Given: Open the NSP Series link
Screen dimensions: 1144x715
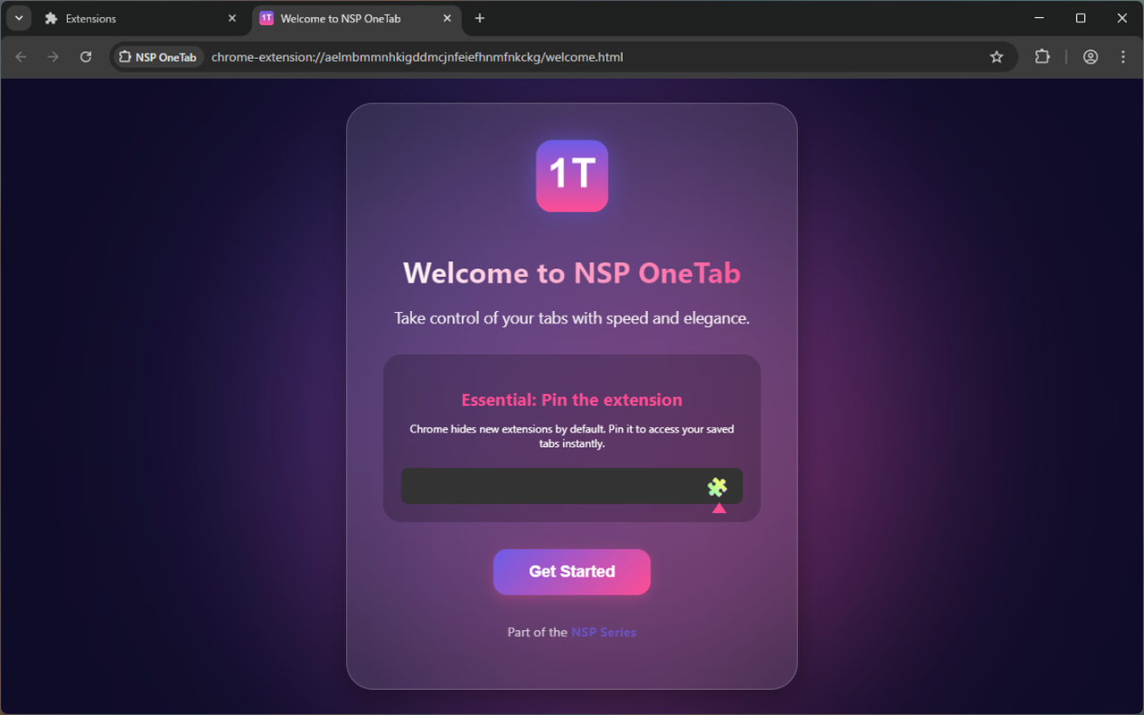Looking at the screenshot, I should pos(603,632).
